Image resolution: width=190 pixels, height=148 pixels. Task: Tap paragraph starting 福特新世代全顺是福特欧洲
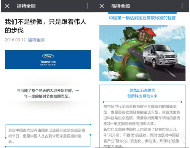pyautogui.click(x=142, y=115)
